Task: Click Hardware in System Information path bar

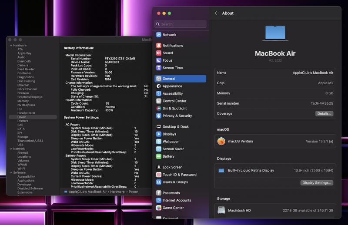Action: pyautogui.click(x=117, y=192)
